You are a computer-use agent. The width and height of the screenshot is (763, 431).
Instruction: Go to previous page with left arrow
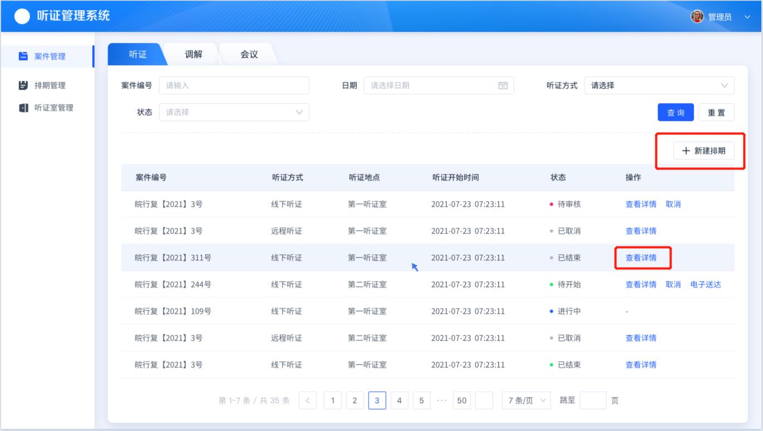pyautogui.click(x=308, y=400)
